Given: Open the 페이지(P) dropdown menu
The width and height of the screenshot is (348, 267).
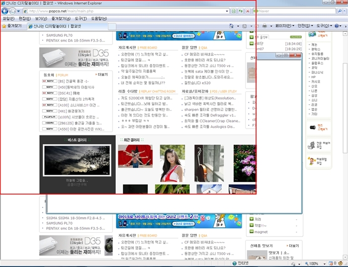Looking at the screenshot, I should click(x=285, y=26).
